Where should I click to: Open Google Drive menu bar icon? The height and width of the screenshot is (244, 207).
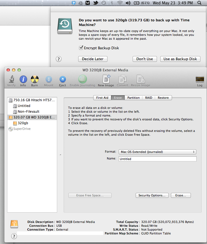[81, 3]
